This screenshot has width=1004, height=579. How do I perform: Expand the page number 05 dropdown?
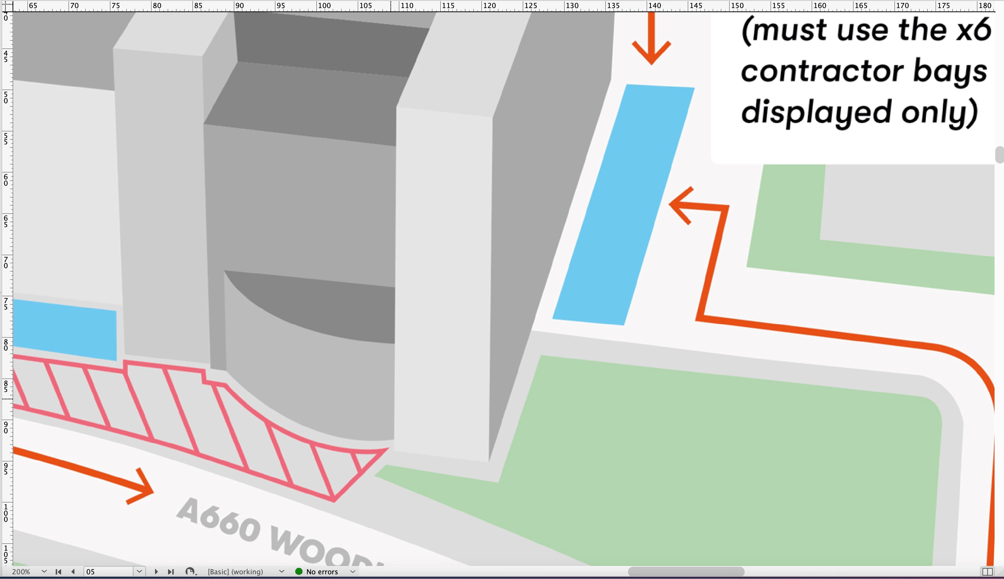coord(139,572)
